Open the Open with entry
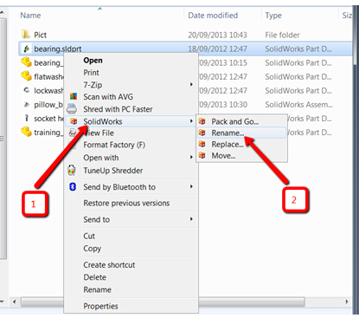The height and width of the screenshot is (318, 359). tap(101, 158)
